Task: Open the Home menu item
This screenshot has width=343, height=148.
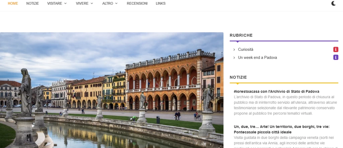Action: pos(13,3)
